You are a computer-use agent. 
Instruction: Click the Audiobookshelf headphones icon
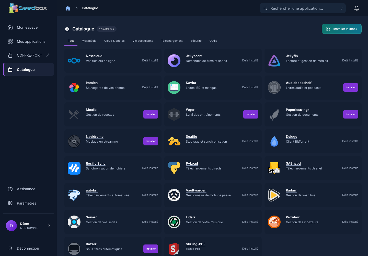pyautogui.click(x=274, y=88)
